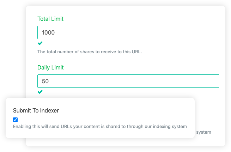Screen dimensions: 231x152
Task: Click the Submit To Indexer heading
Action: (36, 110)
